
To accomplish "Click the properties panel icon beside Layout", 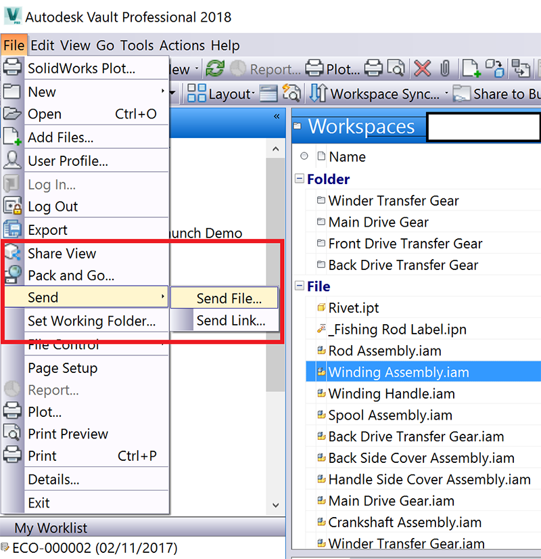I will [268, 94].
